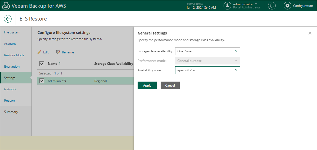Image resolution: width=317 pixels, height=150 pixels.
Task: Go back using the arrow icon
Action: pos(8,19)
